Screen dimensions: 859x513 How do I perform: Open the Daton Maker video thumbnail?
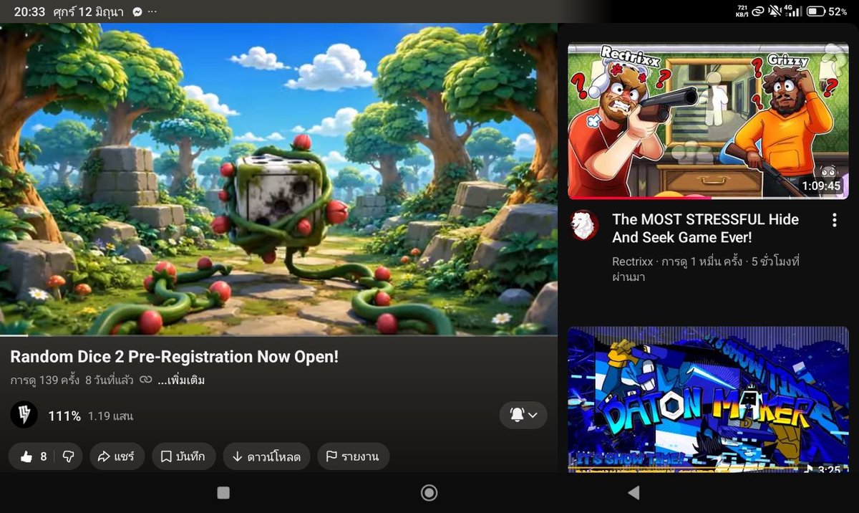click(x=708, y=399)
